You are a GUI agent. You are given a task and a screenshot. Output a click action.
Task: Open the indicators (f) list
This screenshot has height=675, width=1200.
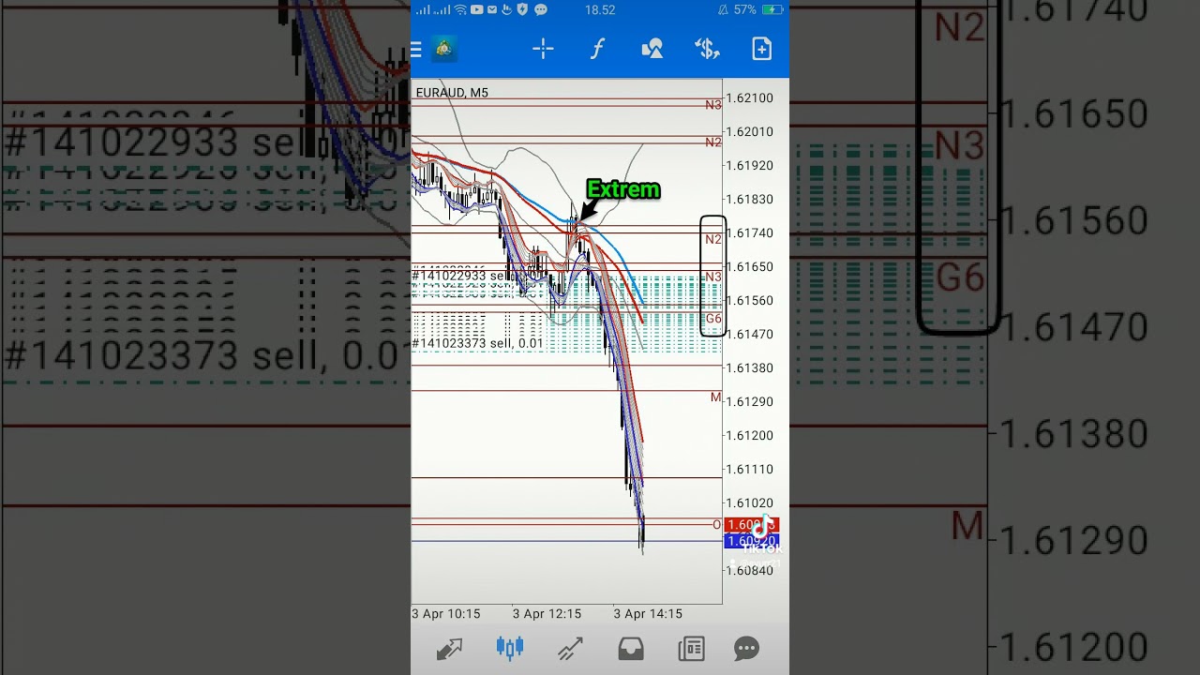click(x=597, y=49)
